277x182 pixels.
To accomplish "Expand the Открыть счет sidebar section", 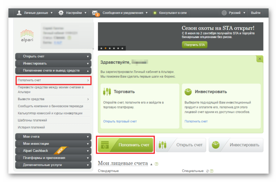I will [53, 56].
